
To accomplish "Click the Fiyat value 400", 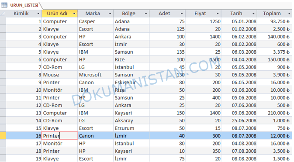I will 203,97.
